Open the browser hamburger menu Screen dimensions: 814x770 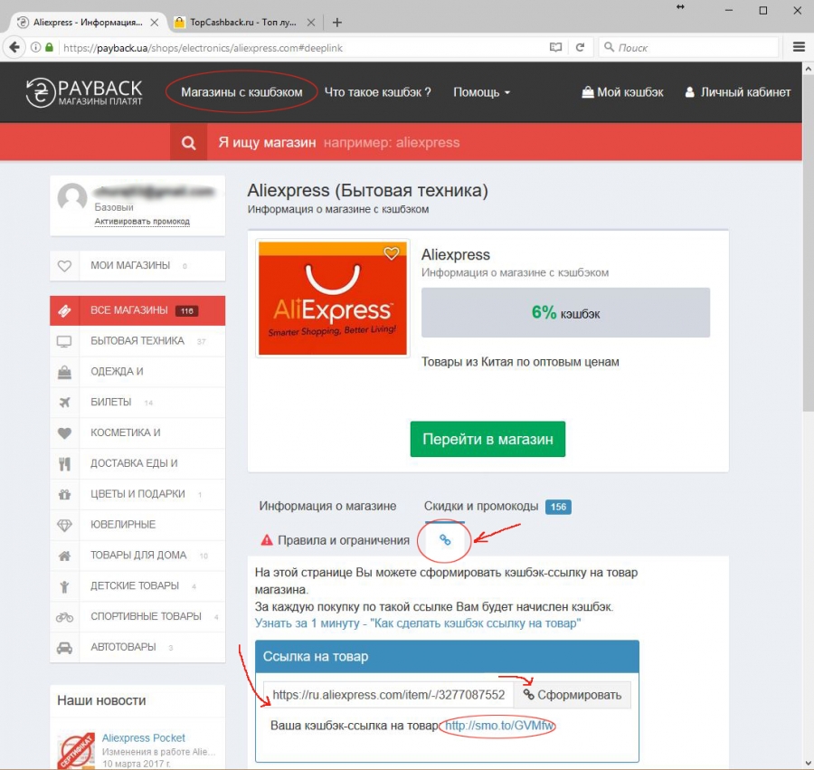pos(799,47)
